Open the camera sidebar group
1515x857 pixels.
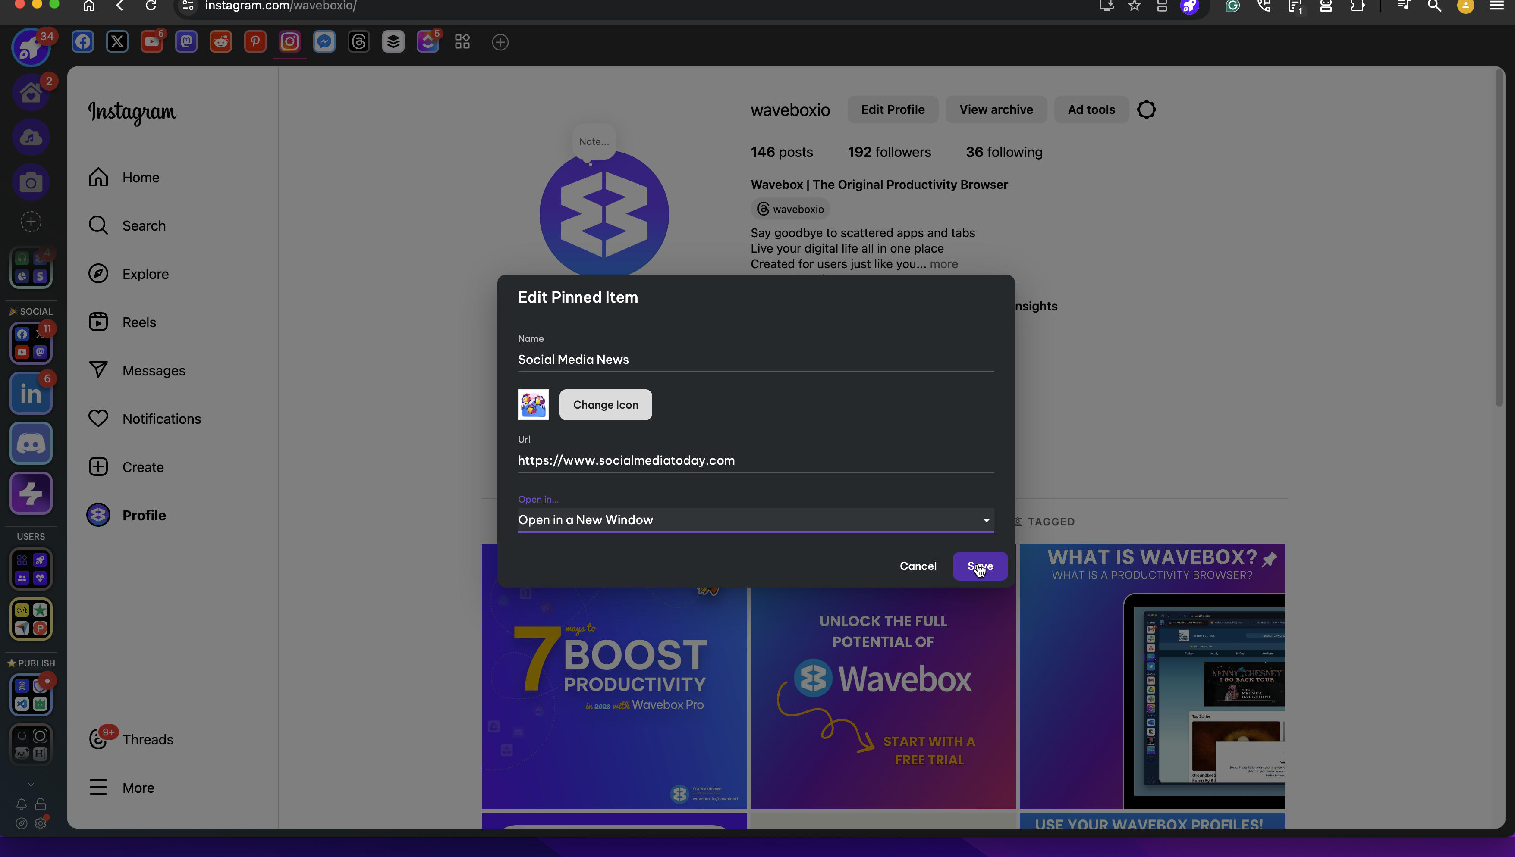point(31,182)
